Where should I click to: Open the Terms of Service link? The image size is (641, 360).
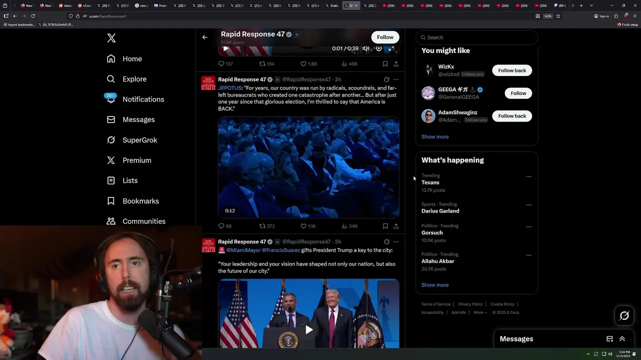436,304
